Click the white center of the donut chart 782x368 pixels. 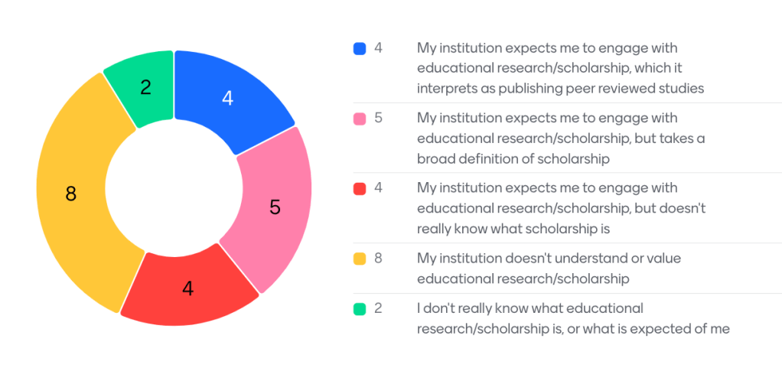(174, 187)
